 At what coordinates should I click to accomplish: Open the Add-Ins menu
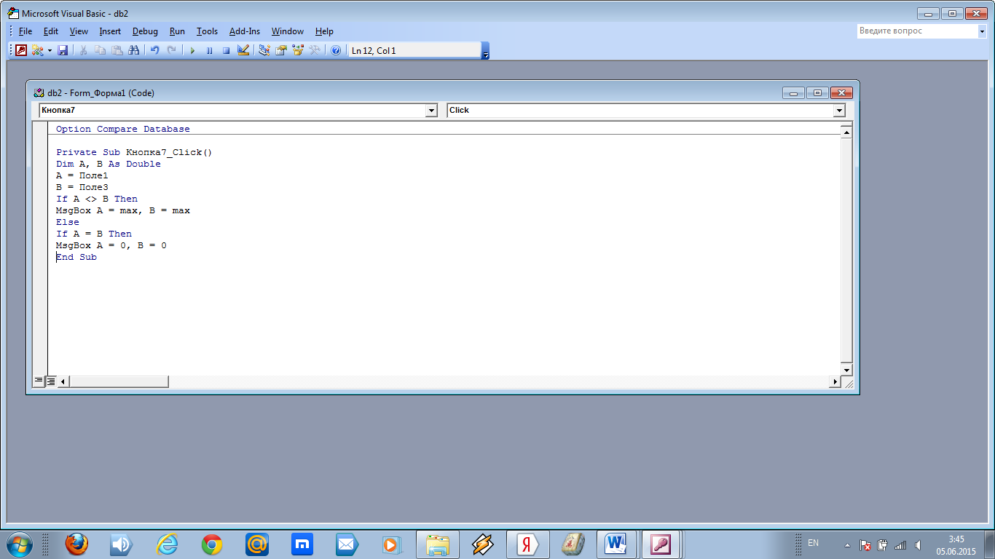245,31
